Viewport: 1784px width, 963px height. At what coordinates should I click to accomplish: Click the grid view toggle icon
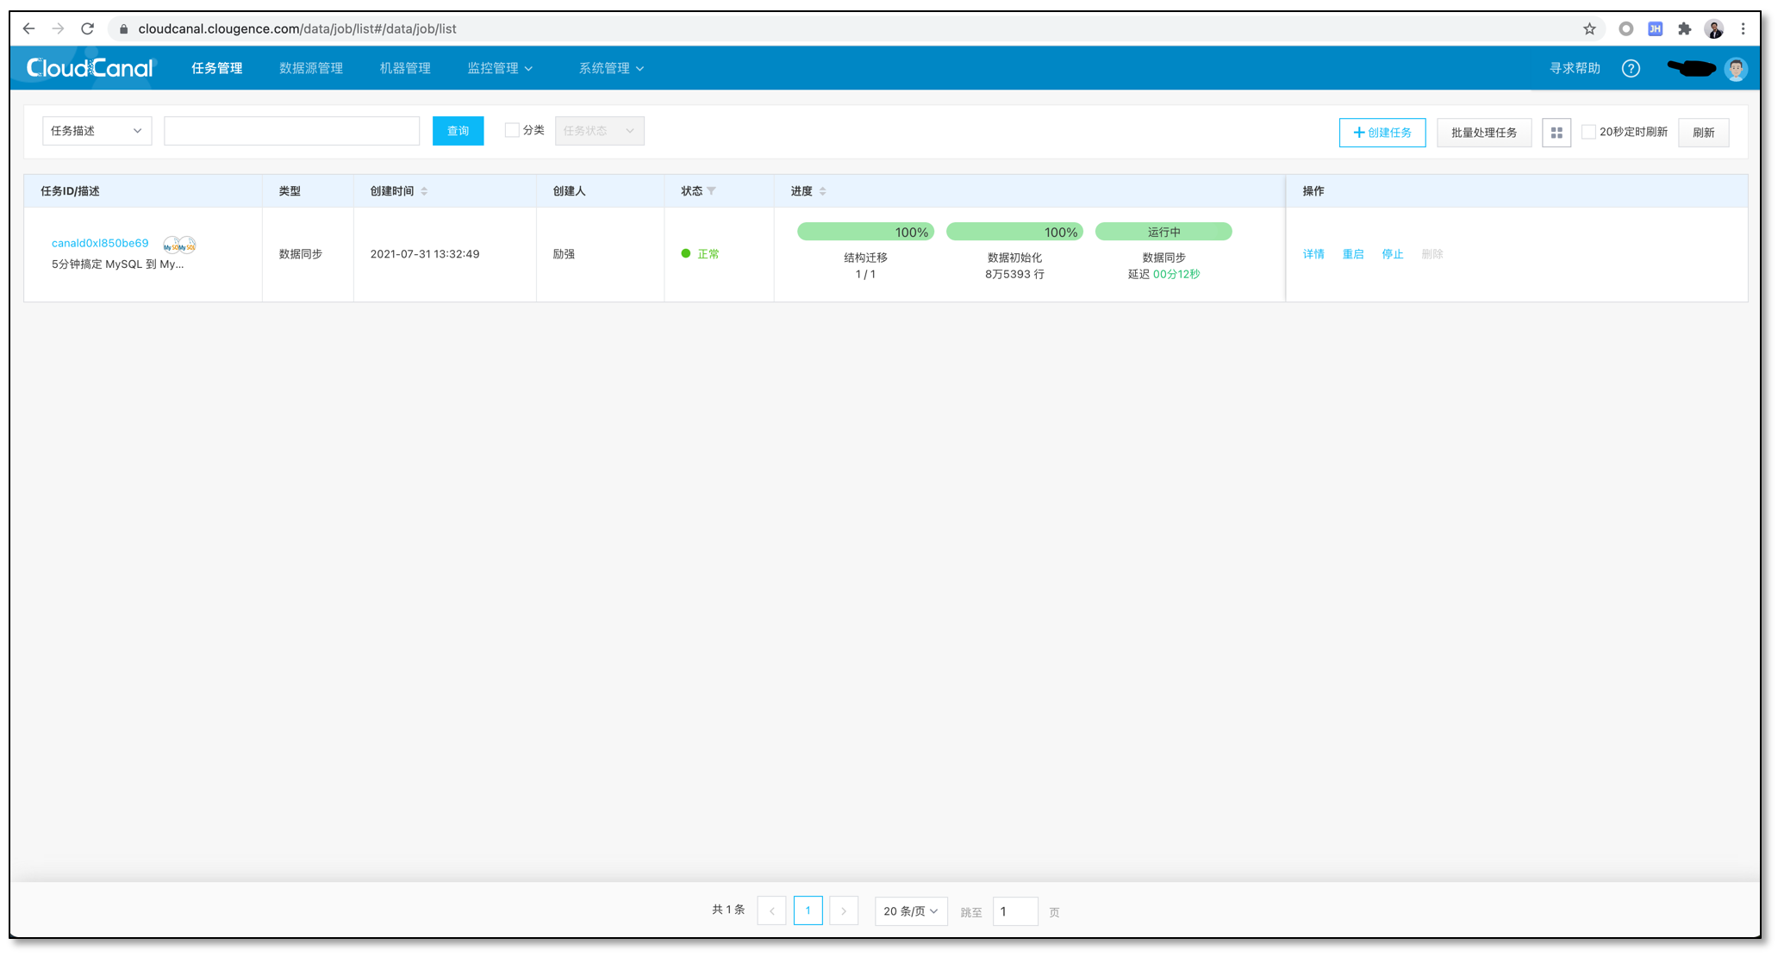click(1556, 133)
